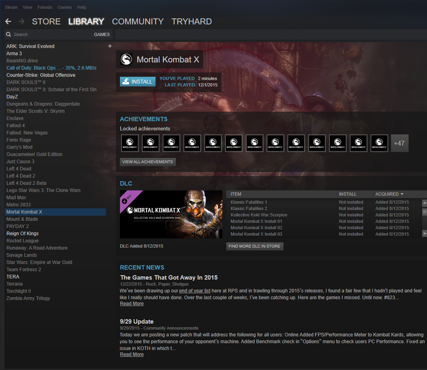Open the GAMES library filter dropdown
The width and height of the screenshot is (427, 370).
[102, 34]
